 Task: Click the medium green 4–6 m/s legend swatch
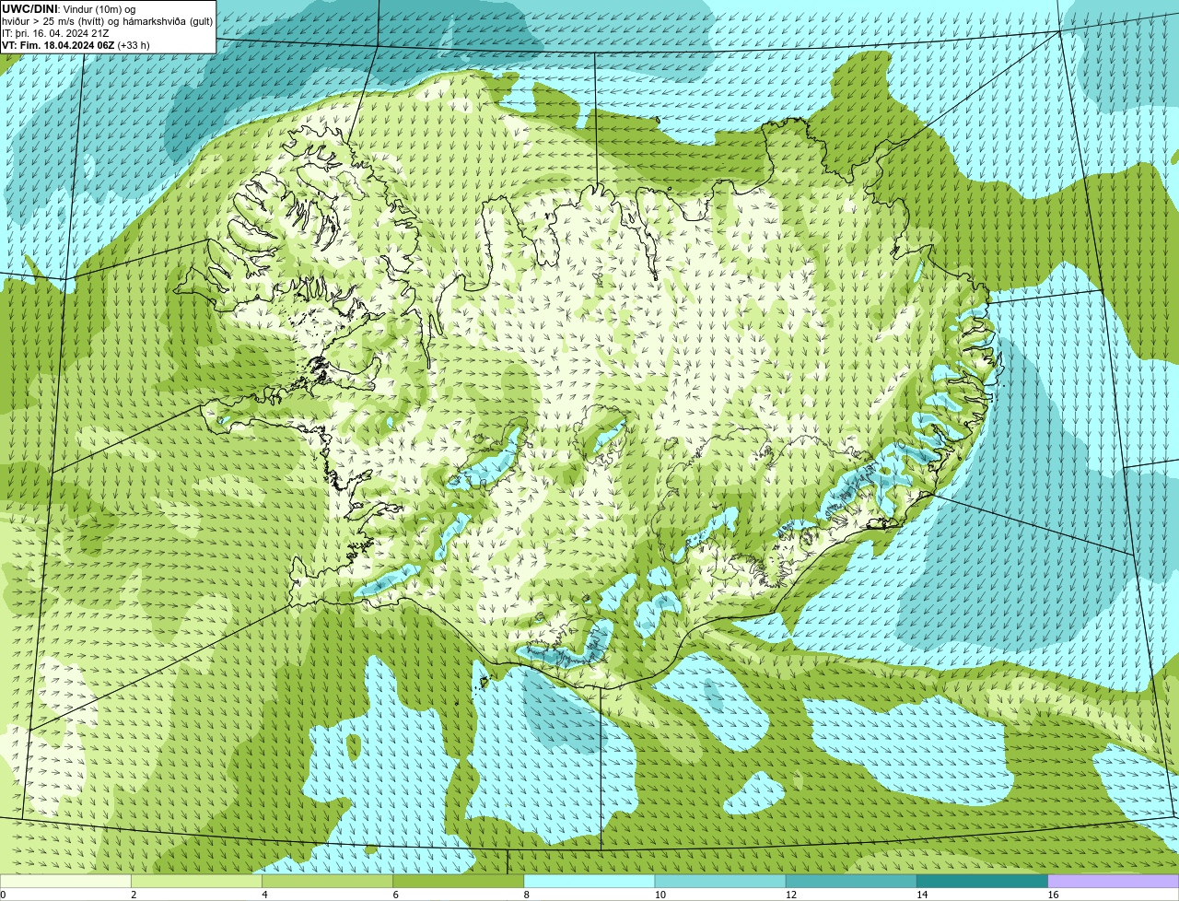[327, 881]
